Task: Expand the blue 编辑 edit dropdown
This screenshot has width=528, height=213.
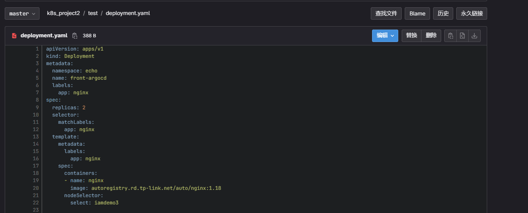Action: point(385,36)
